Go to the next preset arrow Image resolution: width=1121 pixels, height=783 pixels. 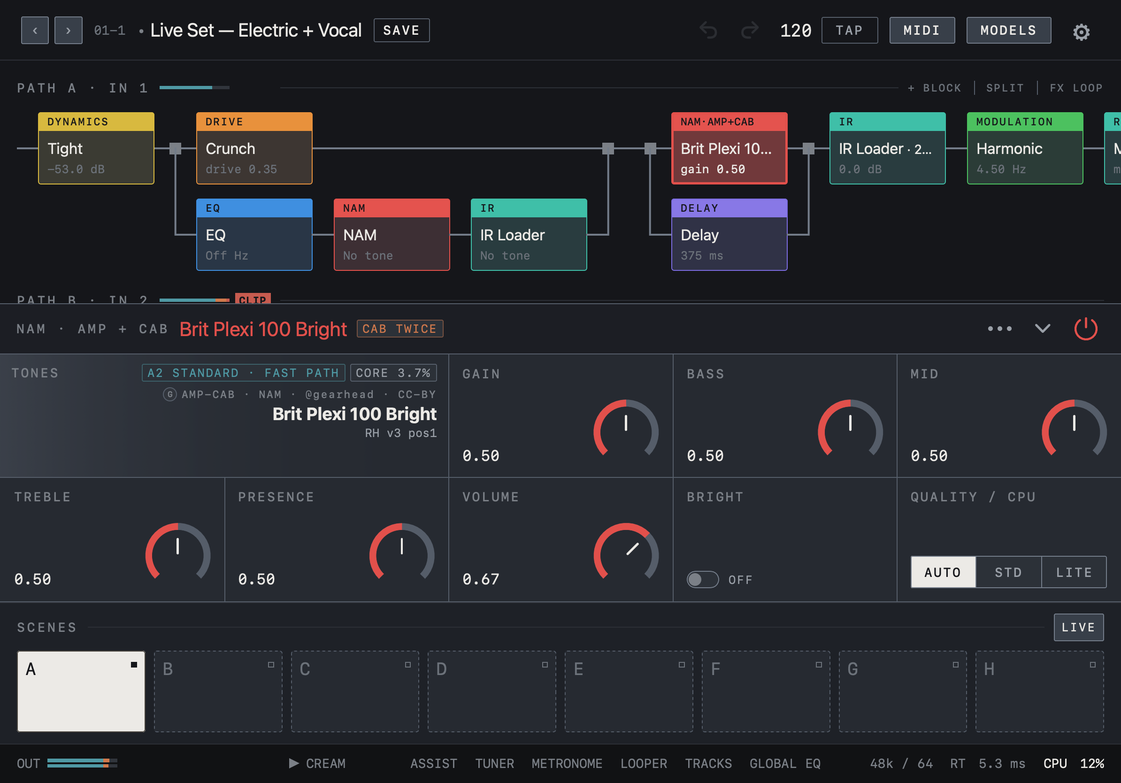click(x=69, y=30)
